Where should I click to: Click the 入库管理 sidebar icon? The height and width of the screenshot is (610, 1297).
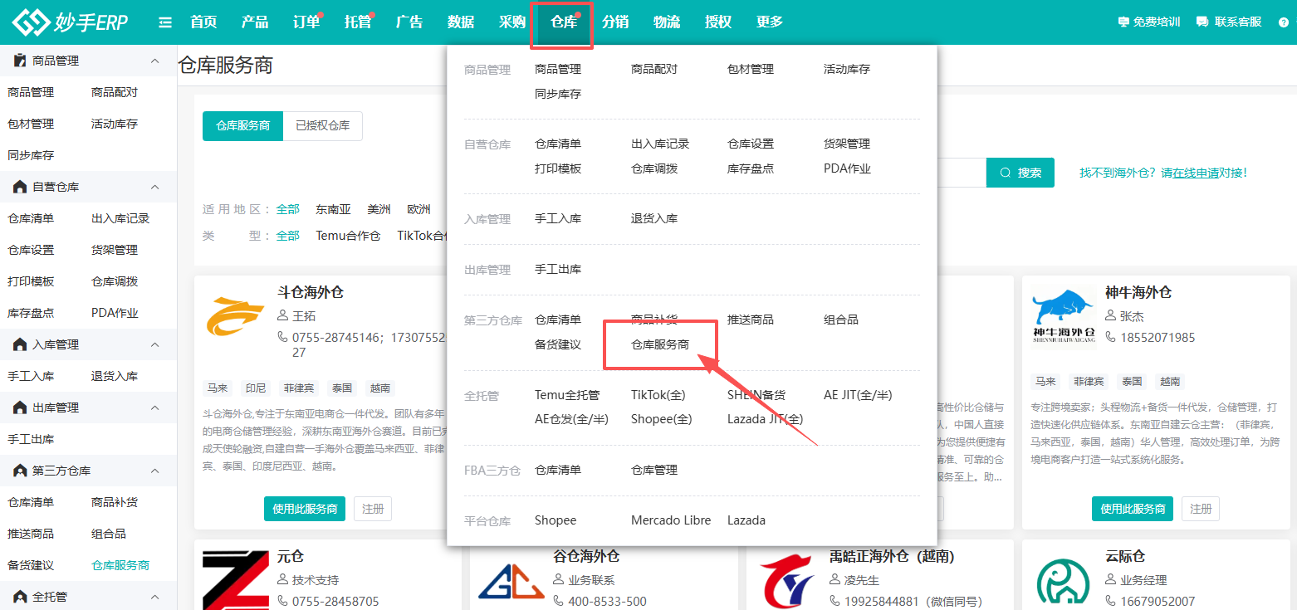[18, 344]
